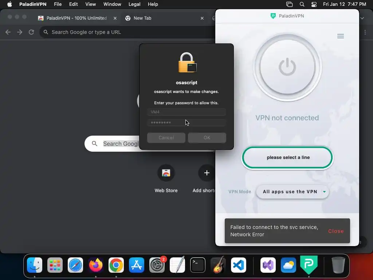Click the VPN power connect button
Screen dimensions: 373x280
coord(287,67)
